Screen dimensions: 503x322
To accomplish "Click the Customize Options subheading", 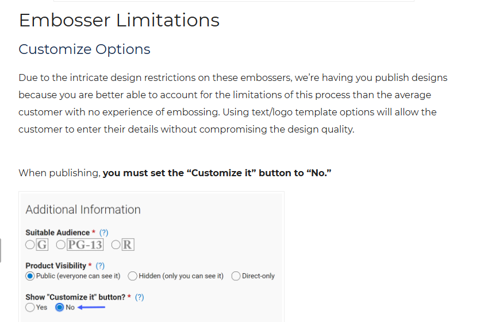I will [85, 49].
